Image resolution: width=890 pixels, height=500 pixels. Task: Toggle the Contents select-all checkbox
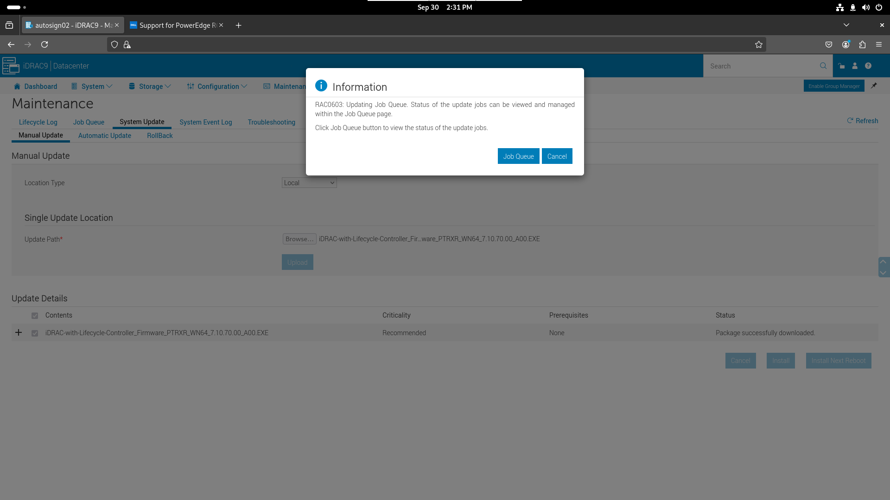coord(35,316)
